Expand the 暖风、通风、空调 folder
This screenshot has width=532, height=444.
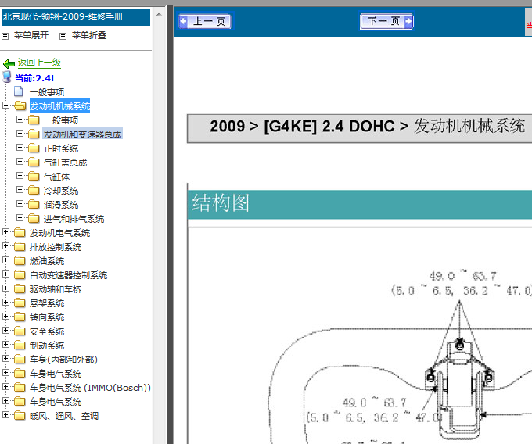coord(5,414)
